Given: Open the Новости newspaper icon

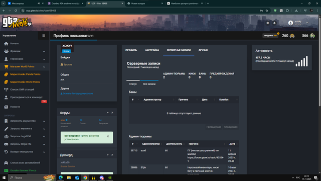Looking at the screenshot, I should (6, 107).
